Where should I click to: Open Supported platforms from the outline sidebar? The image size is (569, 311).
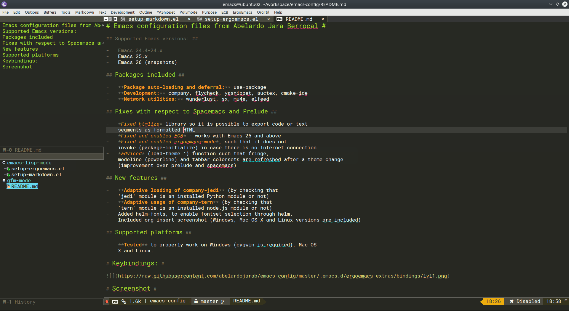tap(30, 55)
